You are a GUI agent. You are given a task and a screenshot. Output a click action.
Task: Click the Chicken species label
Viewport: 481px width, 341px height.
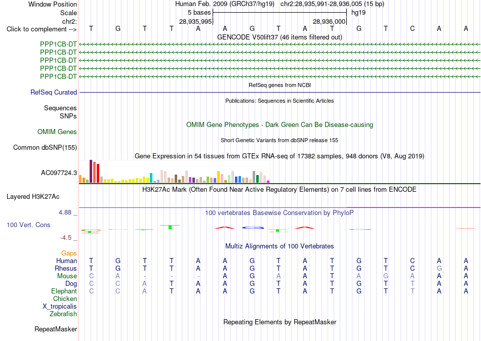65,299
